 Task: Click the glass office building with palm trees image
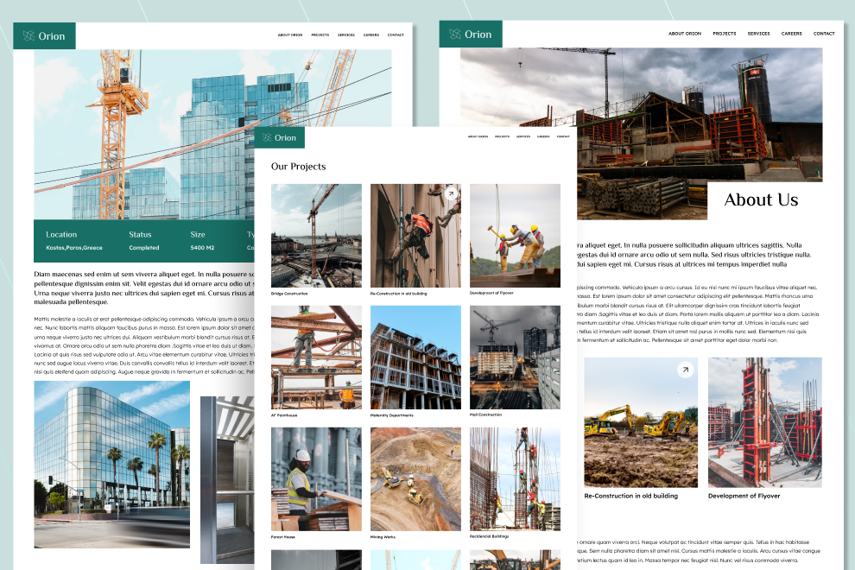pyautogui.click(x=111, y=464)
